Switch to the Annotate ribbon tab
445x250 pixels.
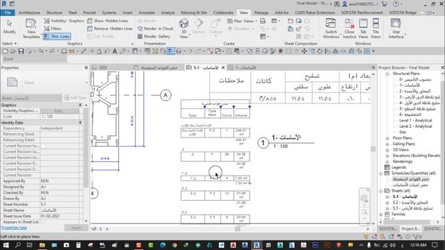coord(147,12)
